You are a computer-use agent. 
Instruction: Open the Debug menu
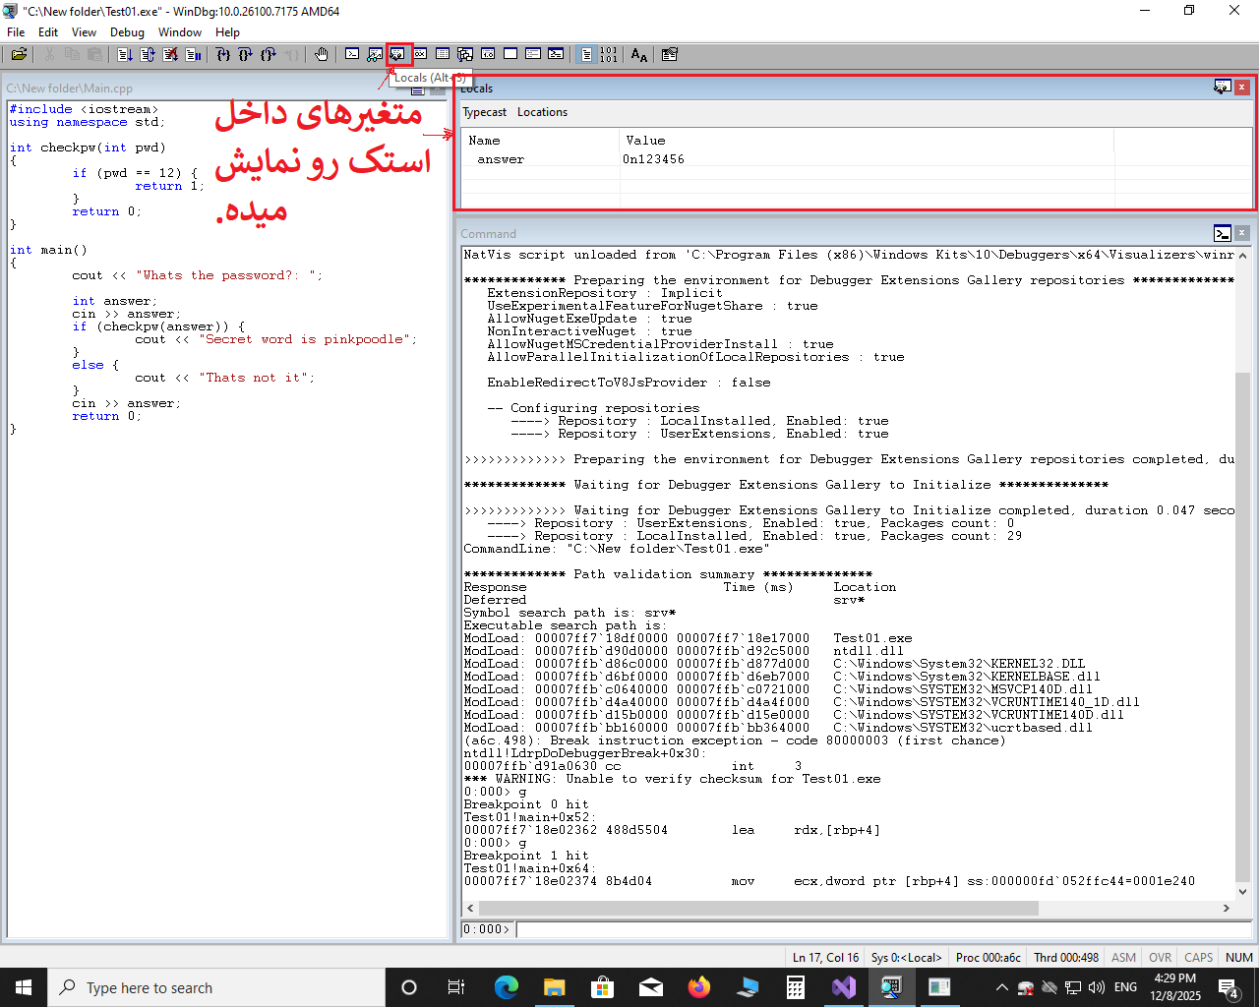pyautogui.click(x=127, y=32)
